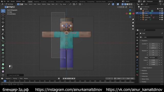Screen dimensions: 164x92
Task: Select the Bevel tool
Action: tap(3, 53)
